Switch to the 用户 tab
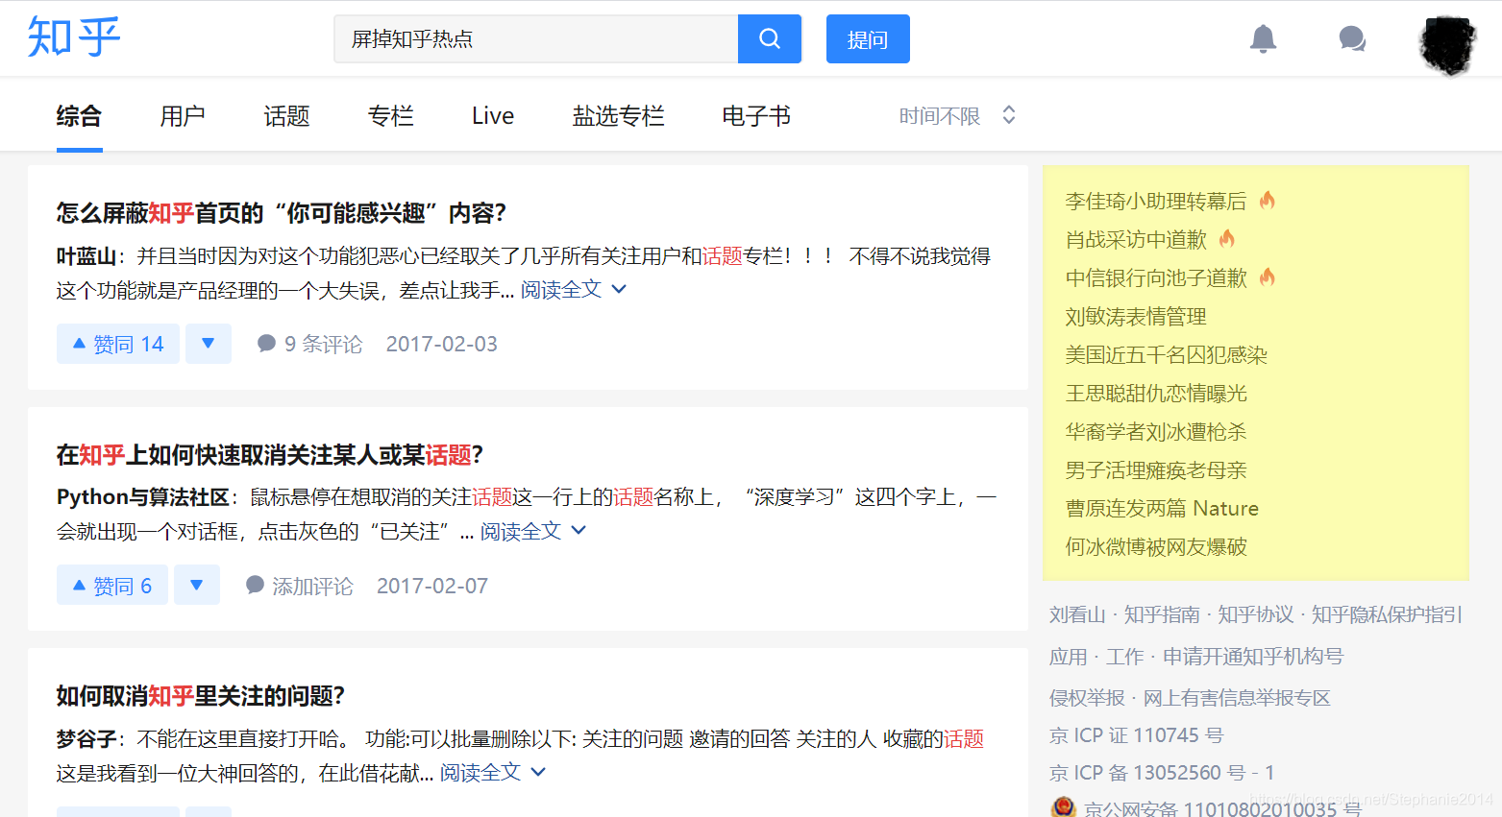This screenshot has height=817, width=1502. 183,116
